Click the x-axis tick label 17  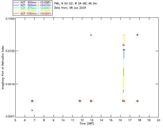pyautogui.click(x=130, y=120)
